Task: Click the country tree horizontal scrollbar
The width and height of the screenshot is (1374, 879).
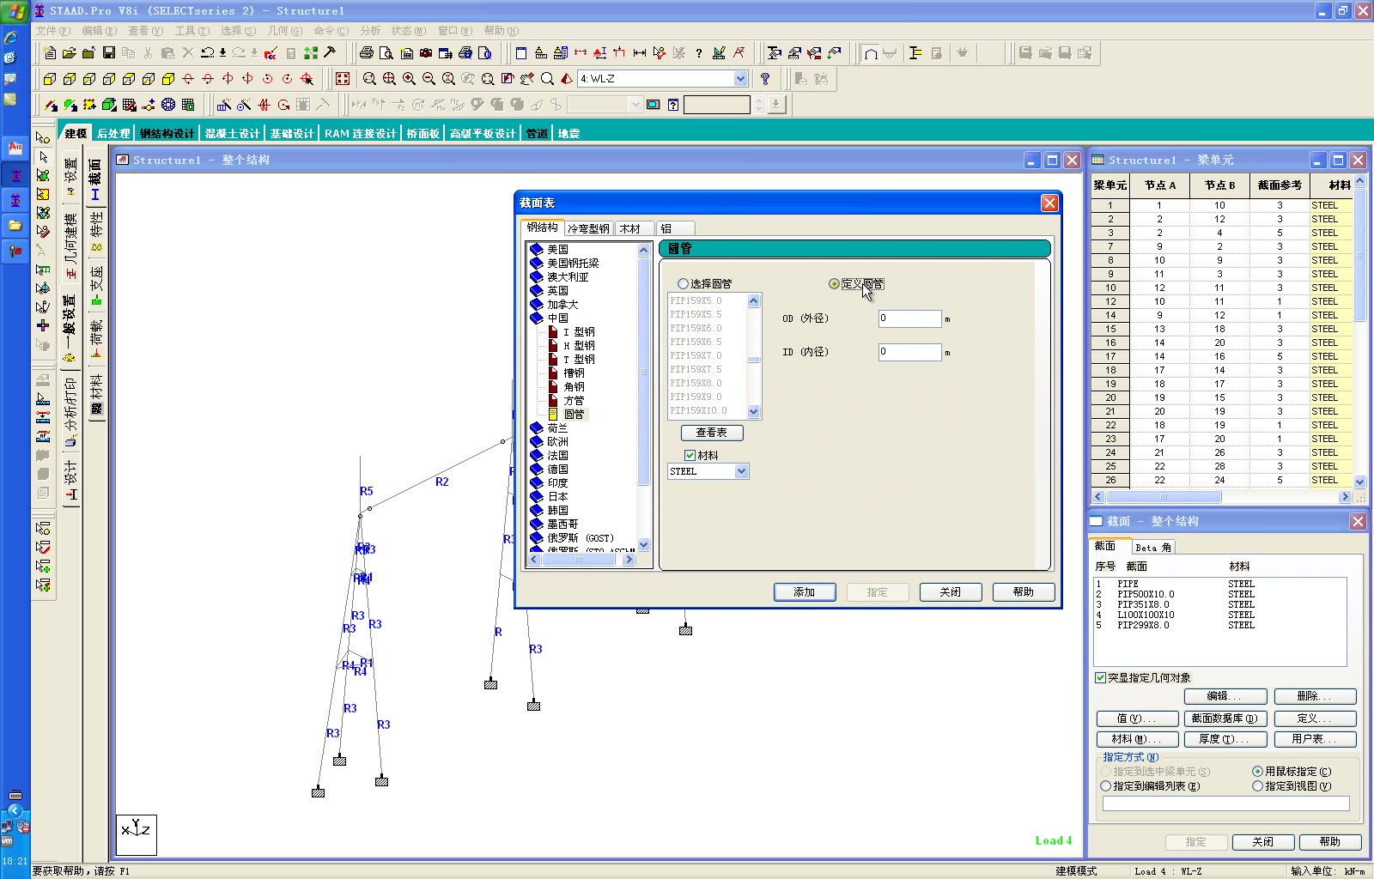Action: [581, 560]
